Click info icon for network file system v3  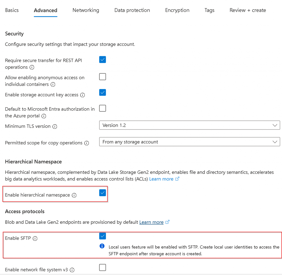[72, 270]
